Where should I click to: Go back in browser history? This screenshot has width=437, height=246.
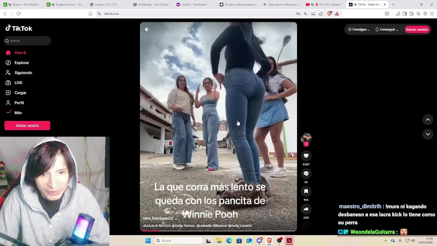5,14
